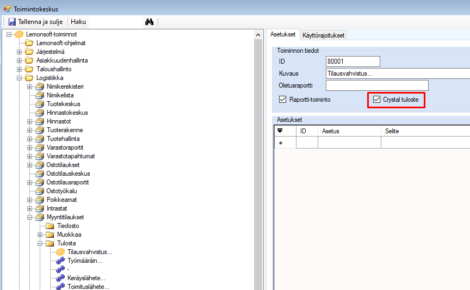Expand the Muokkaa folder node

(x=40, y=235)
